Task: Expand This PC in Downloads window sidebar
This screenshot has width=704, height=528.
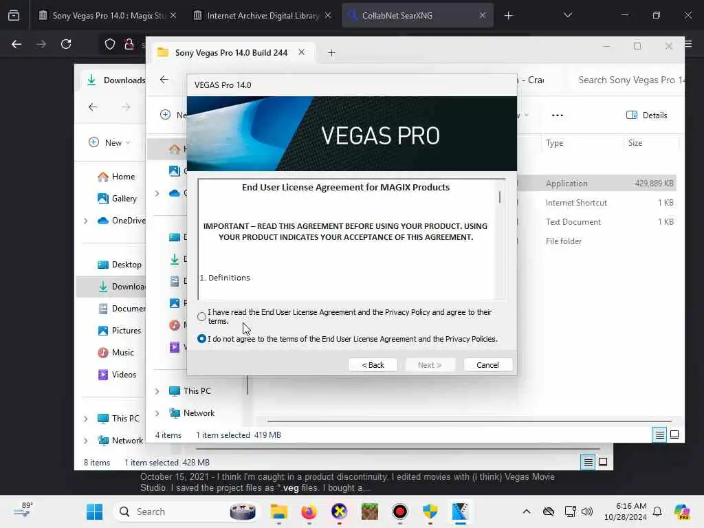Action: pyautogui.click(x=86, y=419)
